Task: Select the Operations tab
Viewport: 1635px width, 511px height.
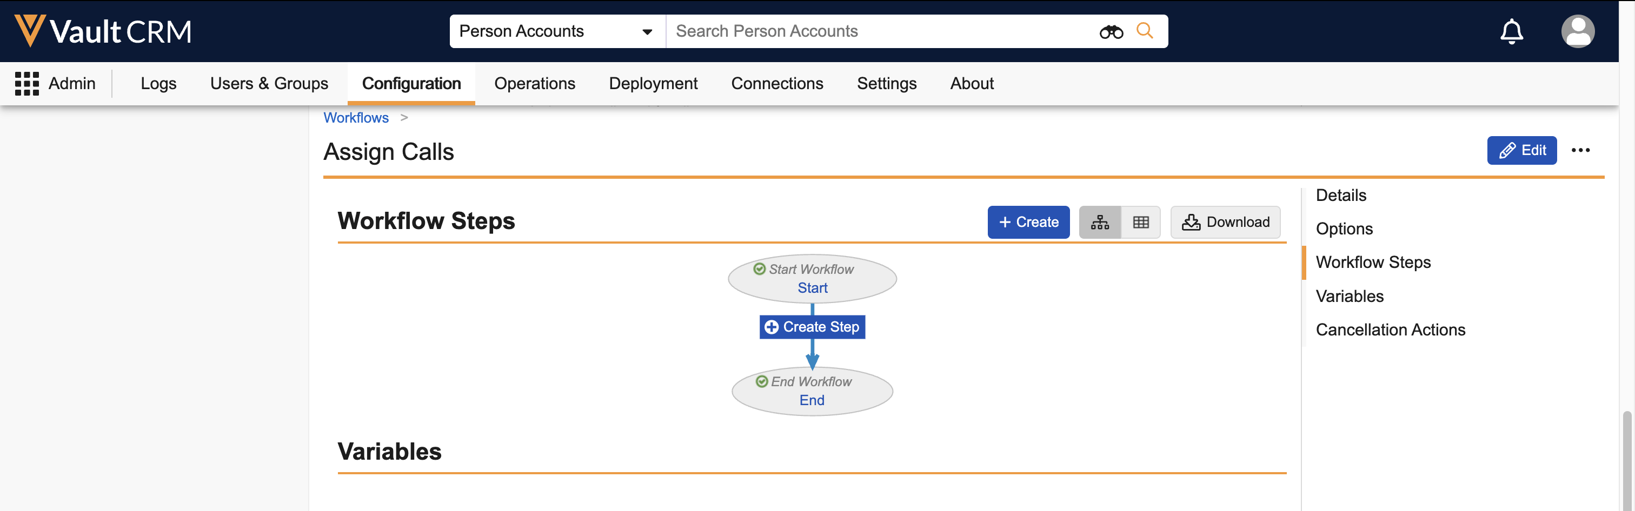Action: click(x=534, y=84)
